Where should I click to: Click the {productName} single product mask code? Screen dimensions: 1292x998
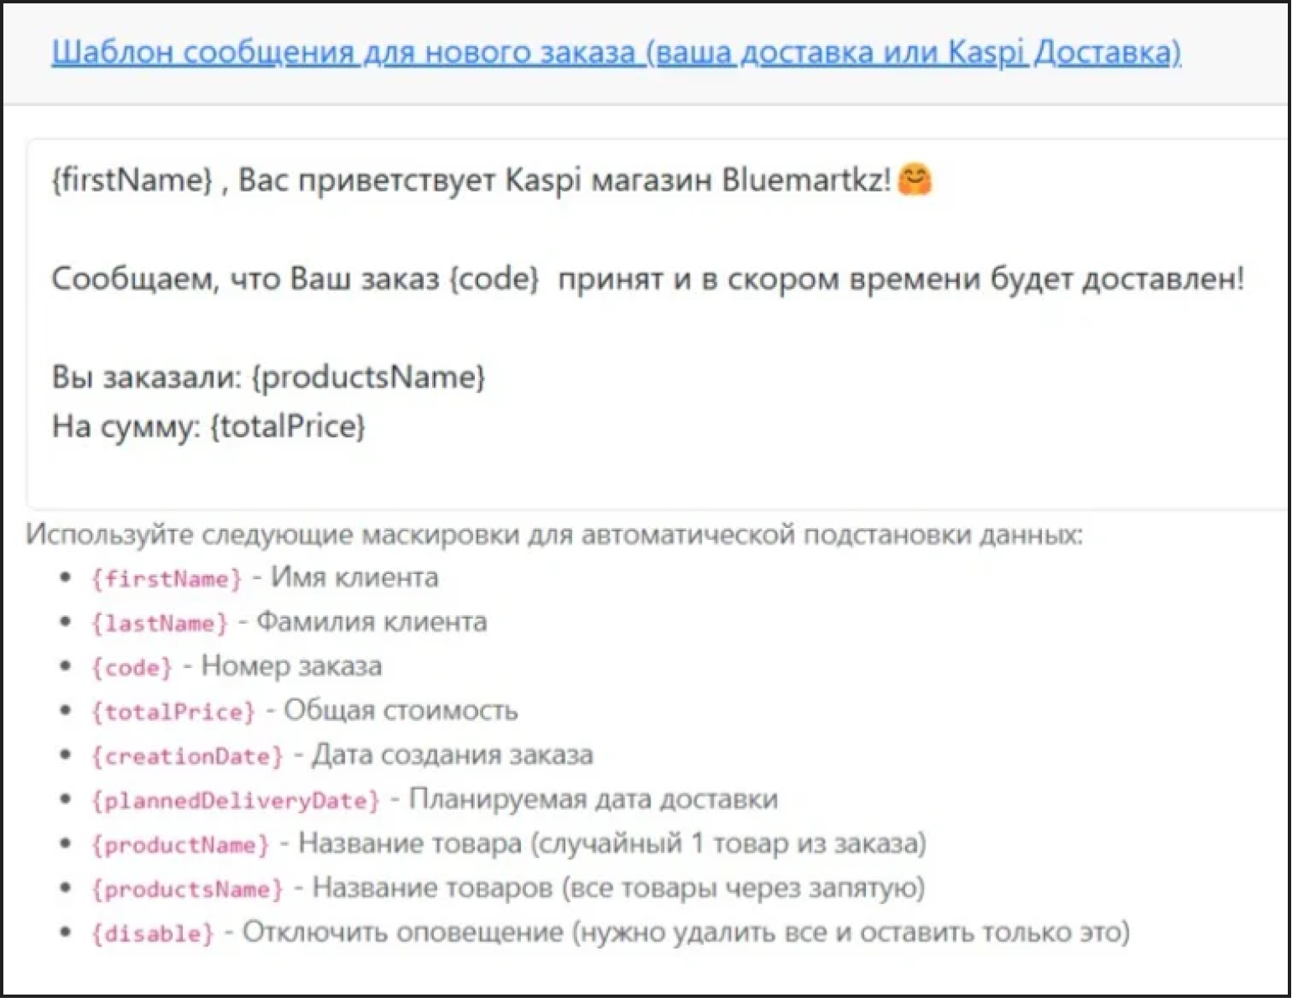tap(180, 845)
